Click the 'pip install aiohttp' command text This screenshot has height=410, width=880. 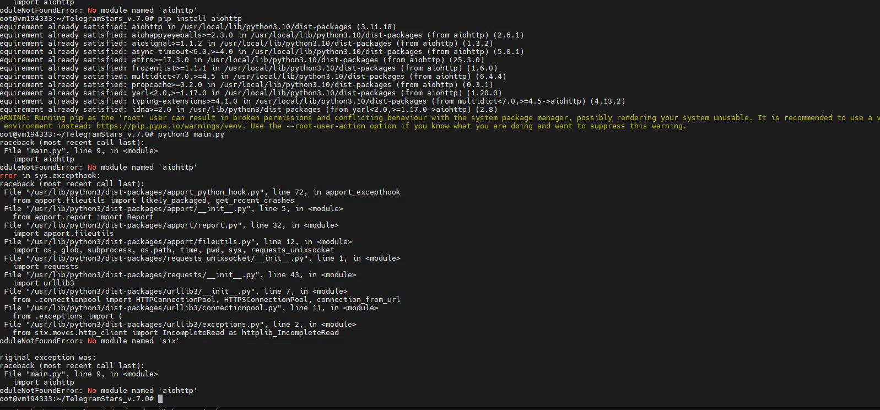click(199, 19)
